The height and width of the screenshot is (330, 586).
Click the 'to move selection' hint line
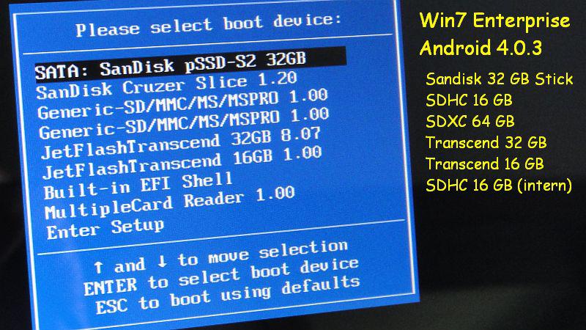(x=221, y=256)
